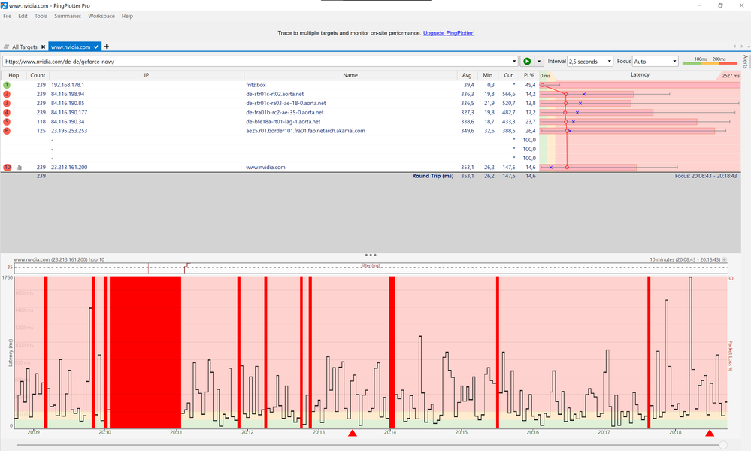
Task: Click the PL% column header
Action: click(x=529, y=75)
